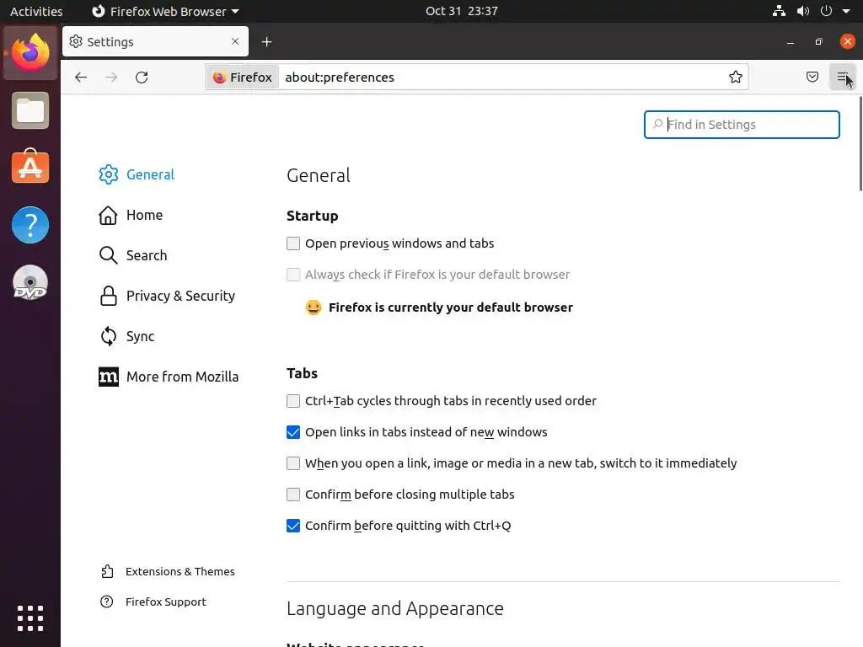Open the Firefox application menu
Viewport: 863px width, 647px height.
click(x=842, y=77)
